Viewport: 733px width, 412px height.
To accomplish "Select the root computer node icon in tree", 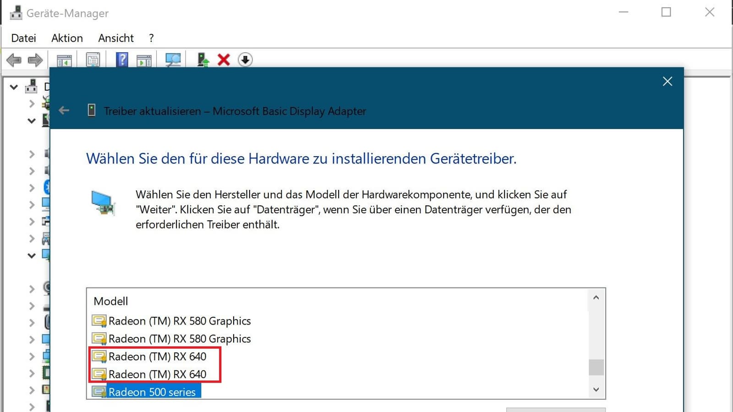I will point(31,86).
